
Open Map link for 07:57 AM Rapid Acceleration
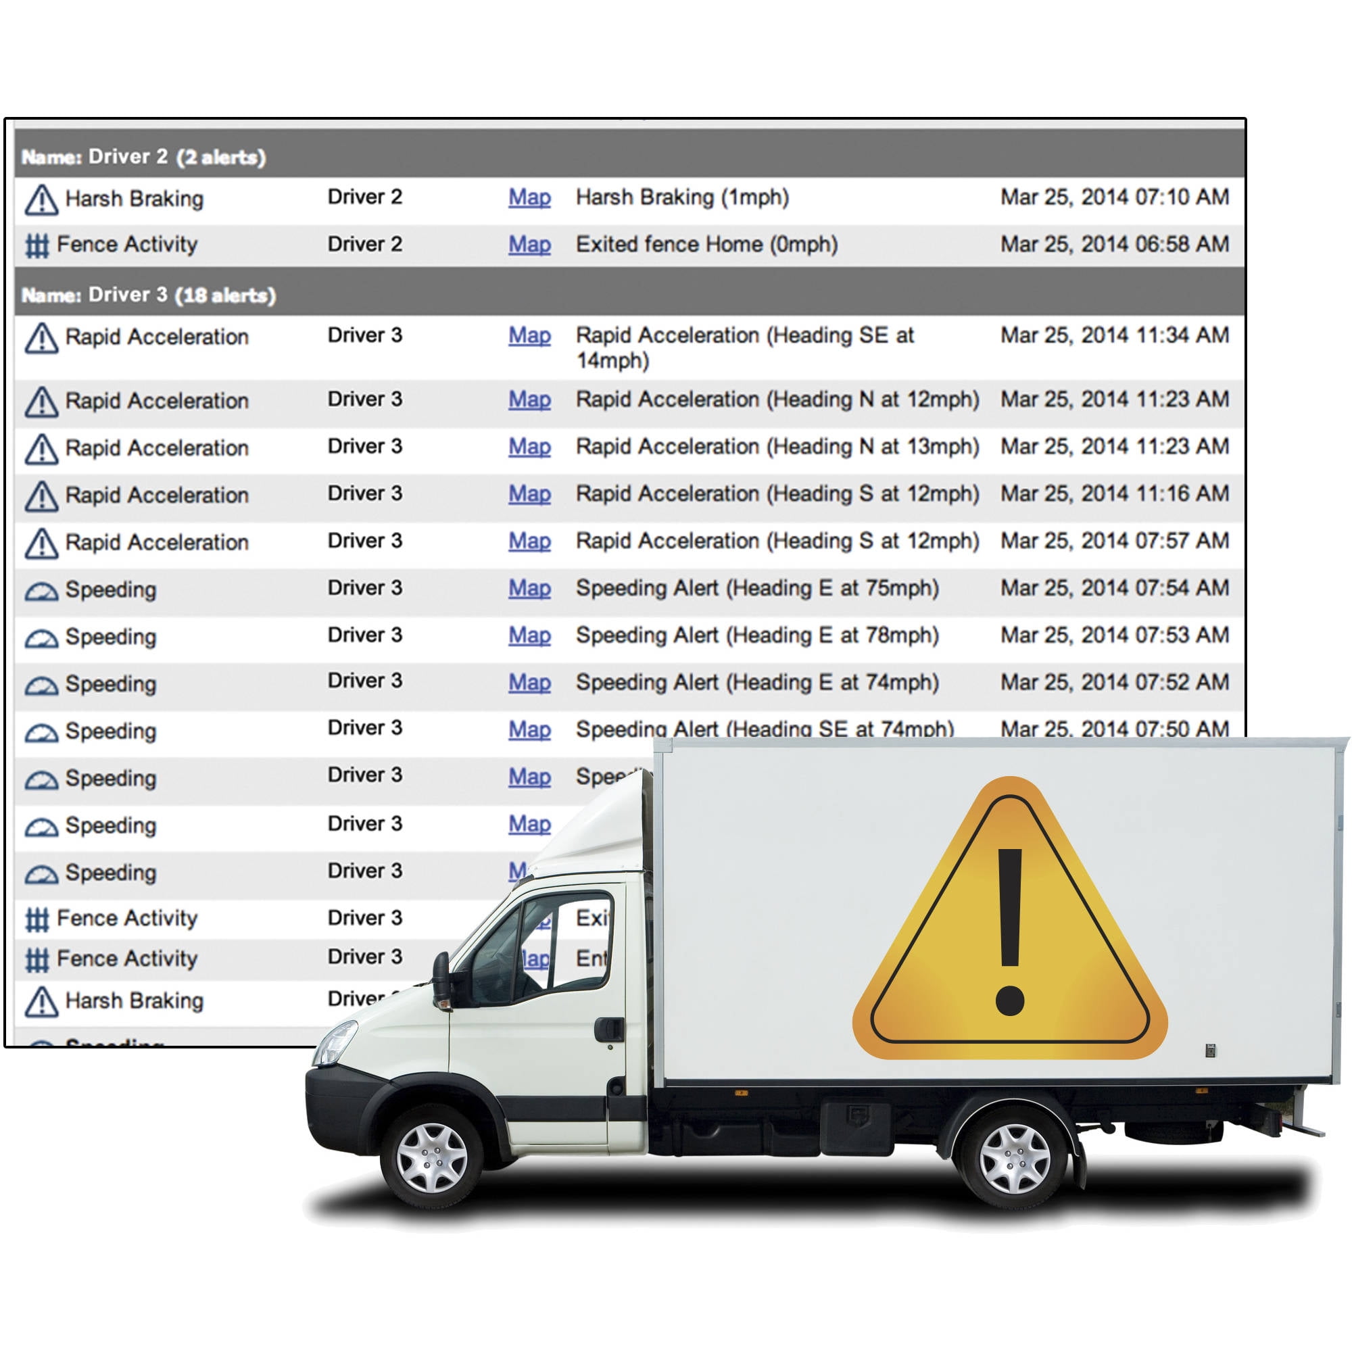point(529,541)
